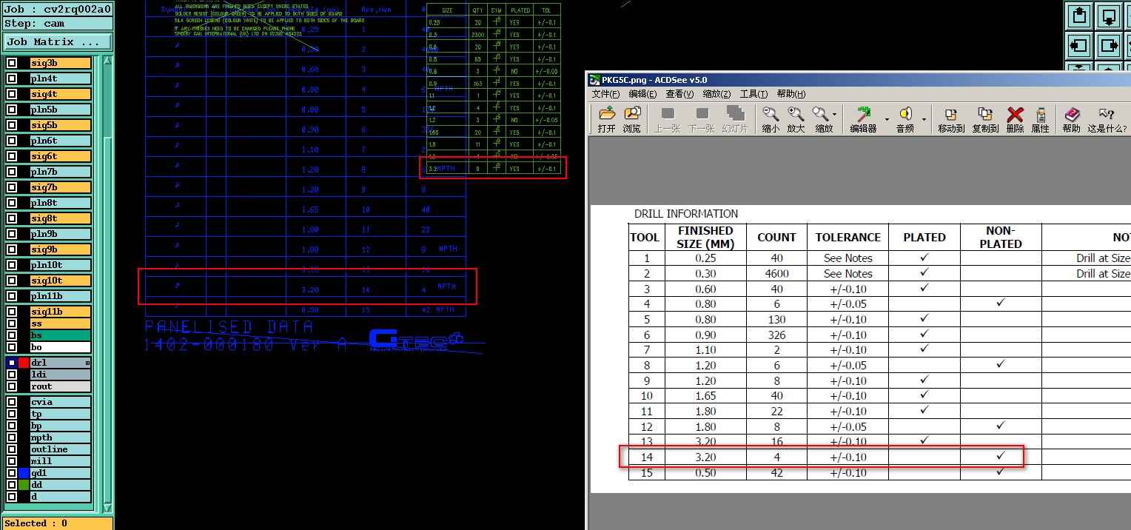
Task: Click the layer list scrollbar up arrow
Action: click(x=108, y=60)
